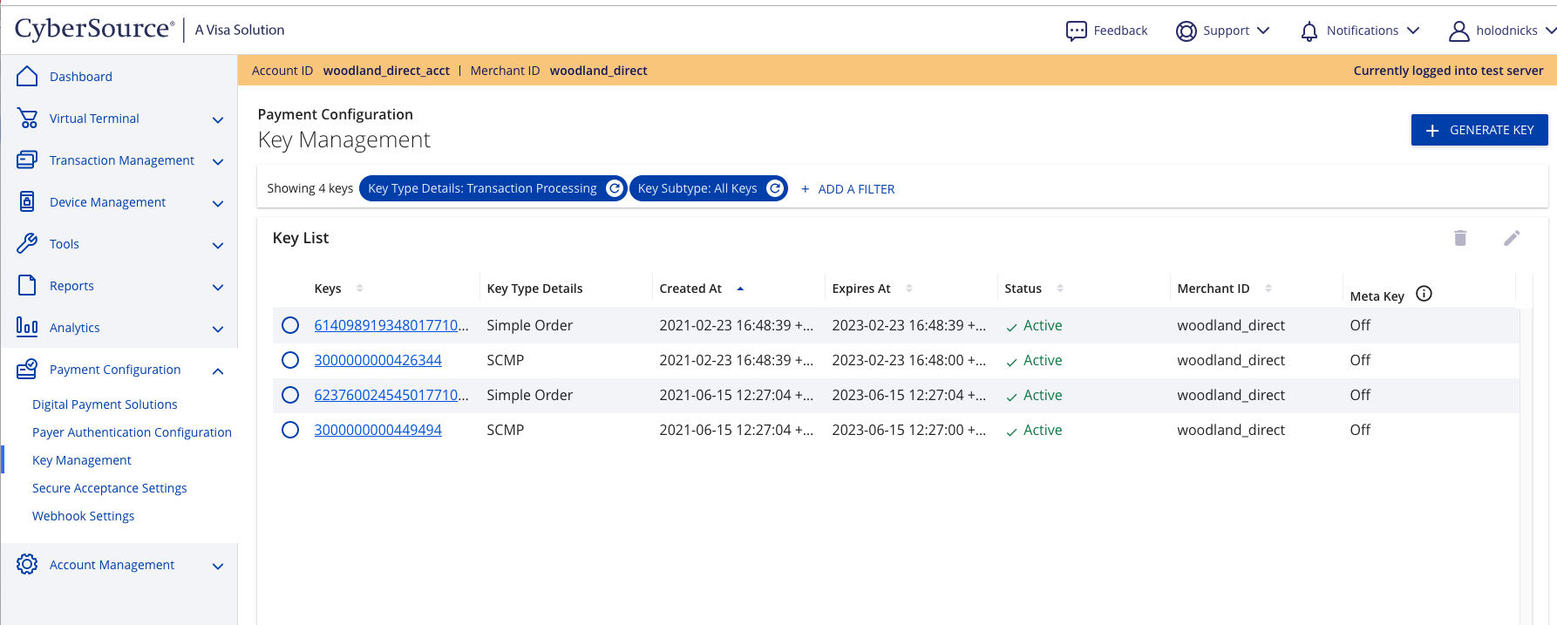
Task: Select radio button for key 614098919348017710
Action: [x=290, y=325]
